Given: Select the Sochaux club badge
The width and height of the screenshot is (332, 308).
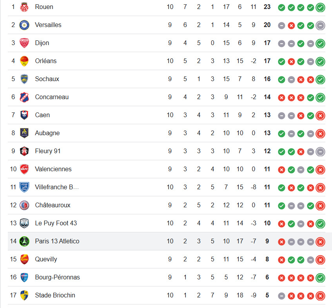Looking at the screenshot, I should coord(24,79).
